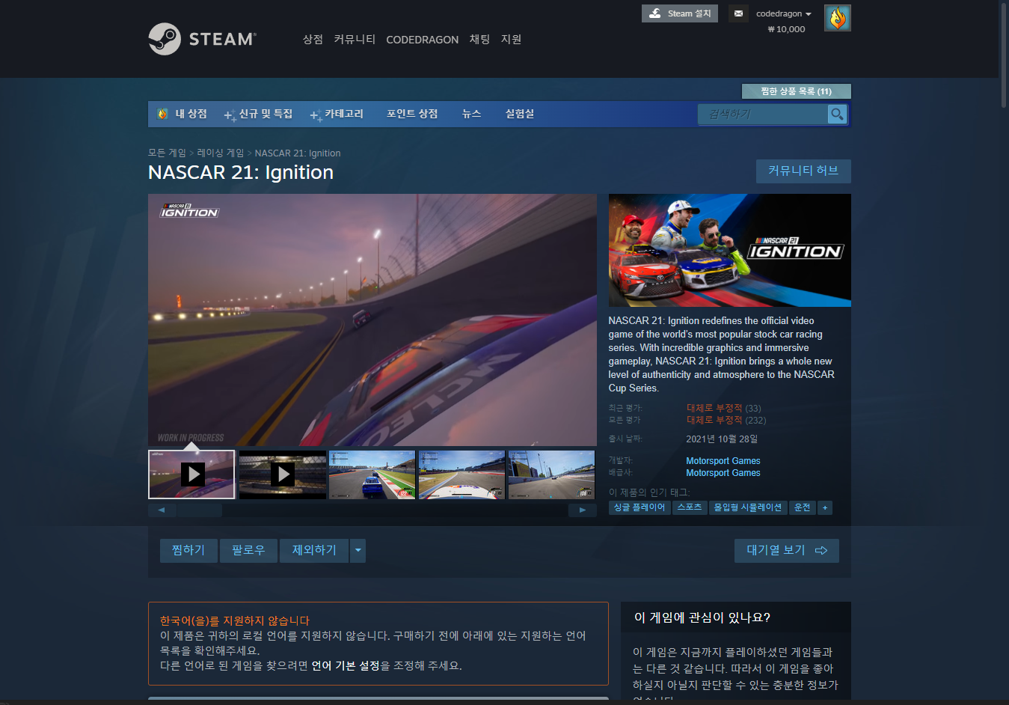The height and width of the screenshot is (705, 1009).
Task: Select the last grandstand screenshot thumbnail
Action: 551,474
